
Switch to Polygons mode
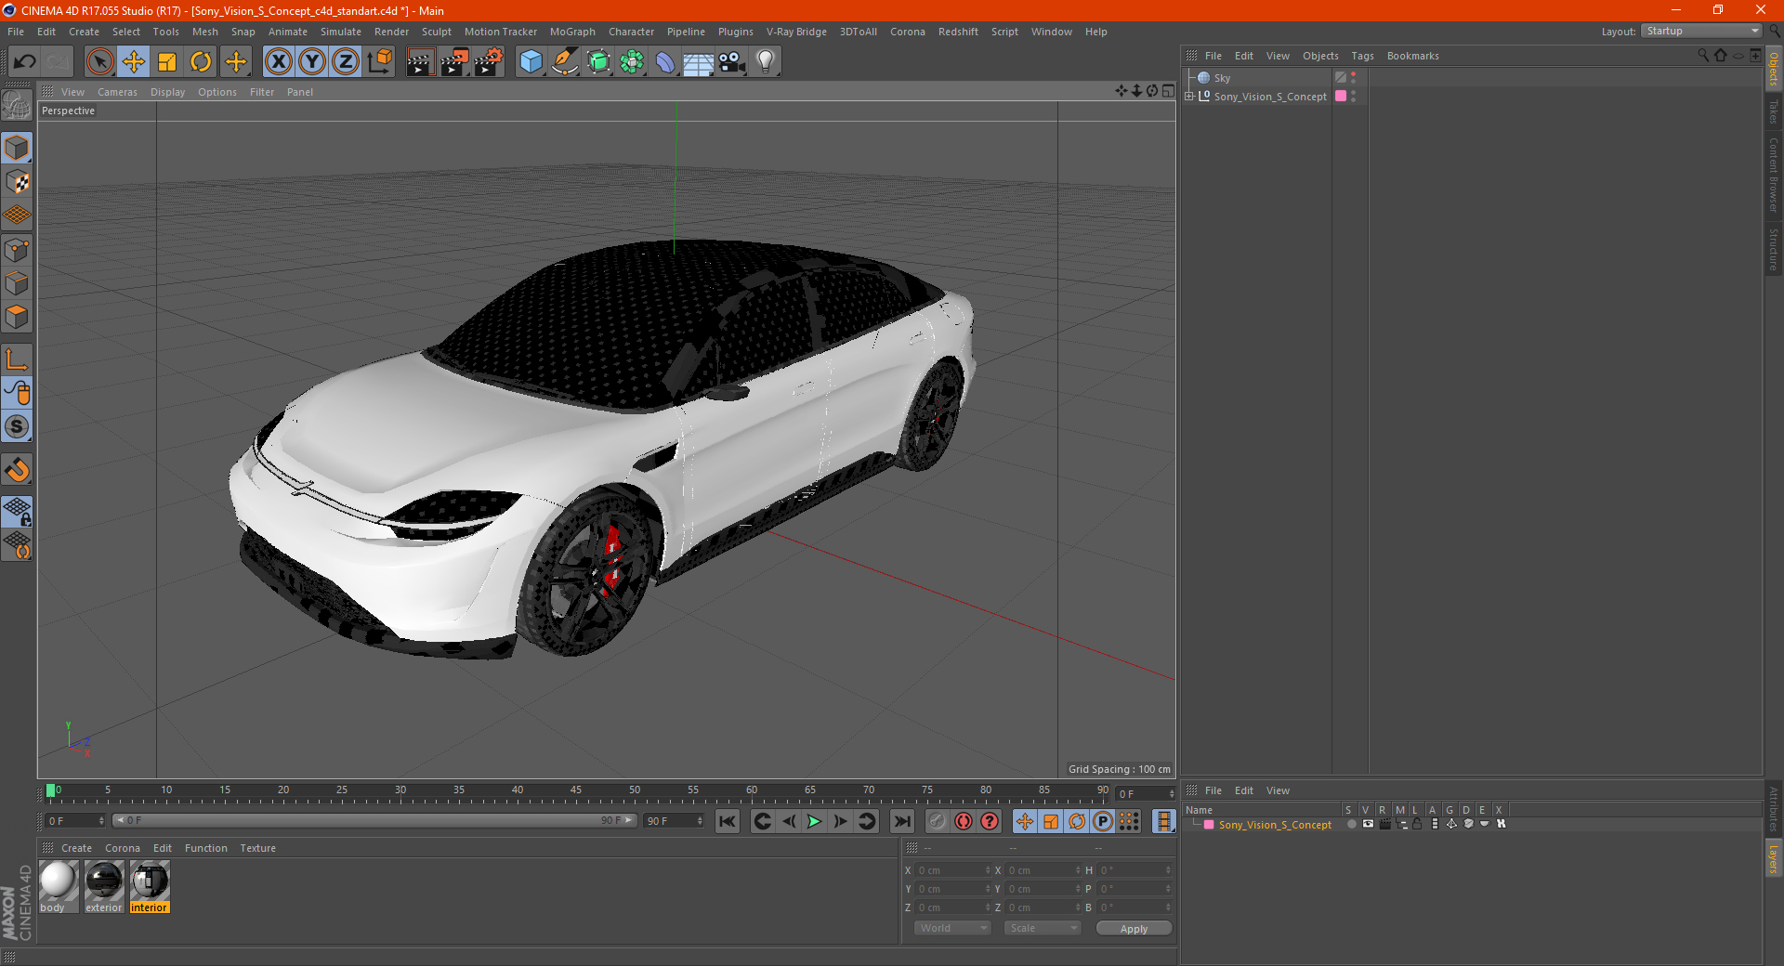coord(17,317)
